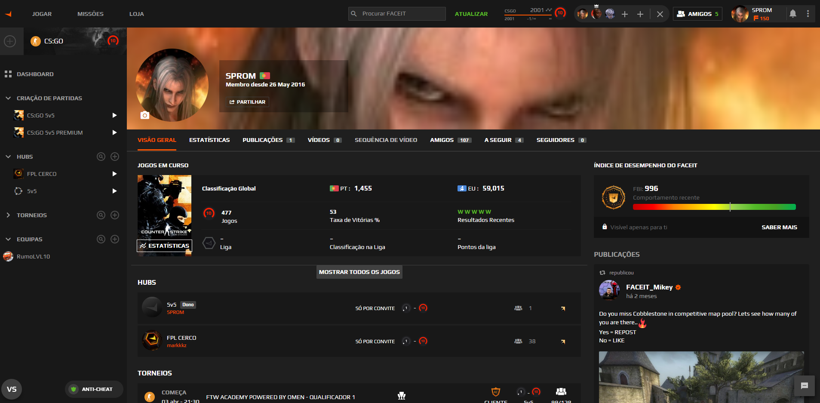Open the Amigos friends list button

pos(697,14)
